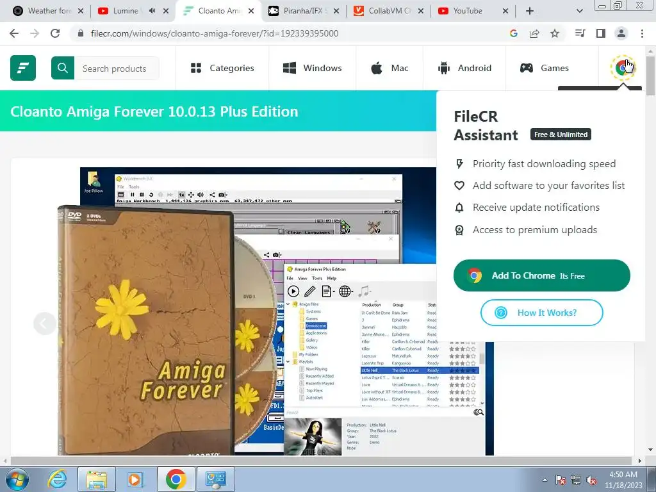The height and width of the screenshot is (492, 656).
Task: Click the muted volume tray icon
Action: [x=591, y=480]
